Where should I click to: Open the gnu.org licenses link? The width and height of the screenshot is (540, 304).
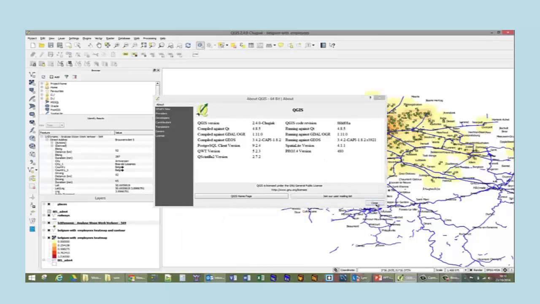[289, 190]
